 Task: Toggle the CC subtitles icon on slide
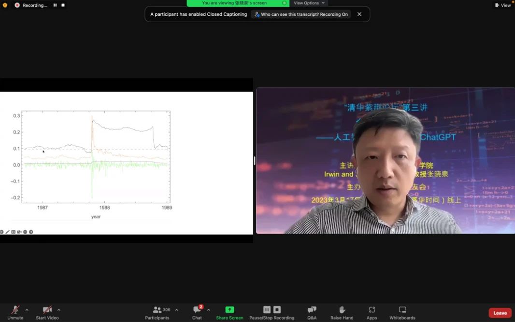coord(13,232)
